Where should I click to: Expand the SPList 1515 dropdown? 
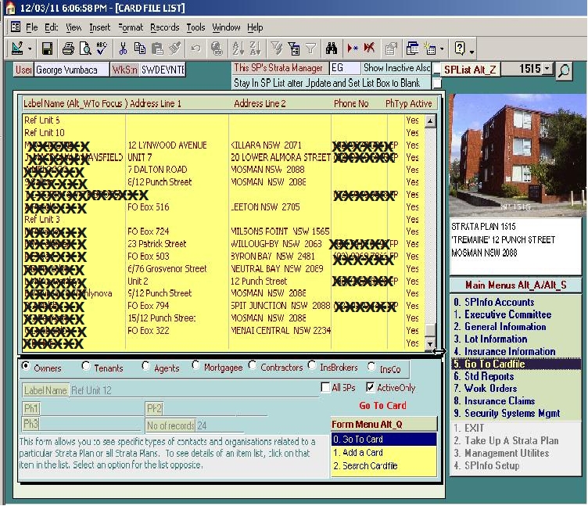(x=547, y=70)
